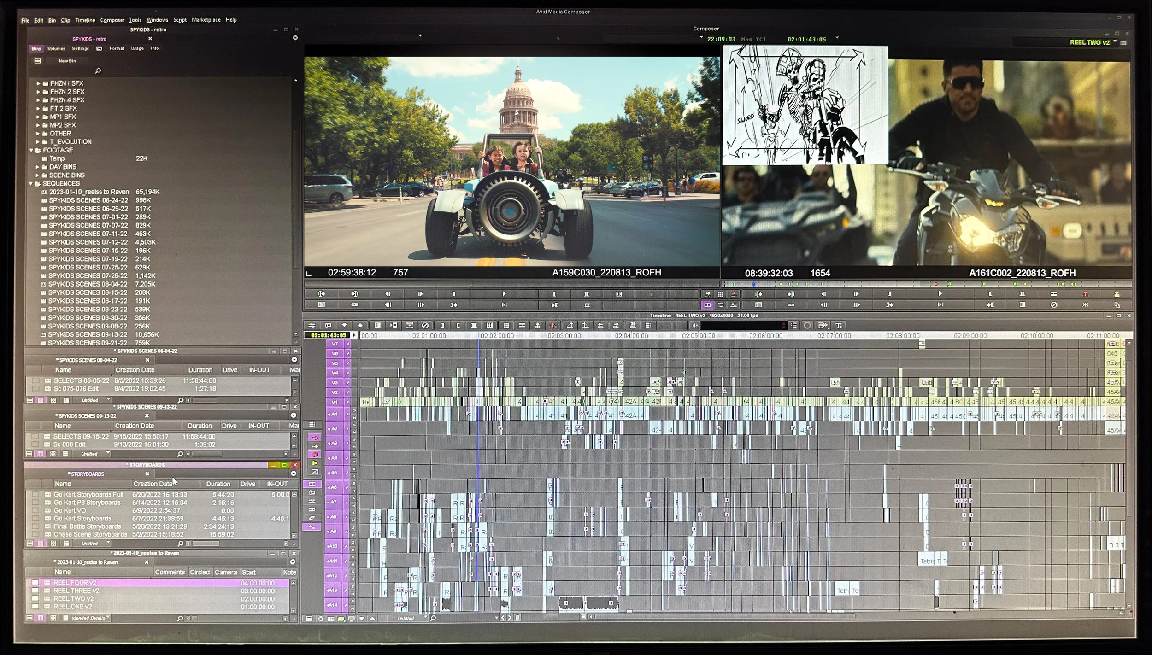Click Mark In on the source monitor
Viewport: 1152px width, 655px height.
tap(554, 294)
